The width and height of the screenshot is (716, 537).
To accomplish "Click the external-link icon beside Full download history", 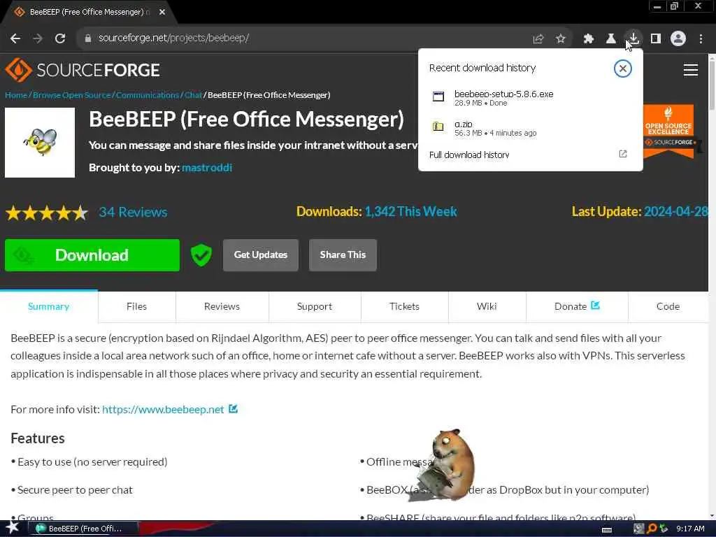I will [x=623, y=154].
